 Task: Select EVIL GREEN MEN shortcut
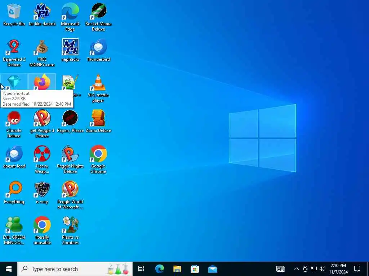point(14,231)
